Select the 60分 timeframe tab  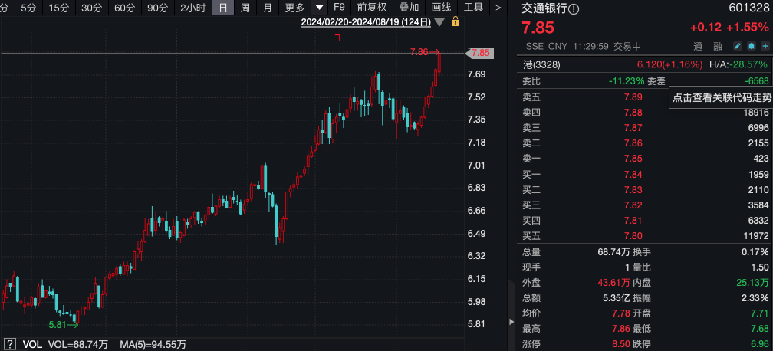124,8
